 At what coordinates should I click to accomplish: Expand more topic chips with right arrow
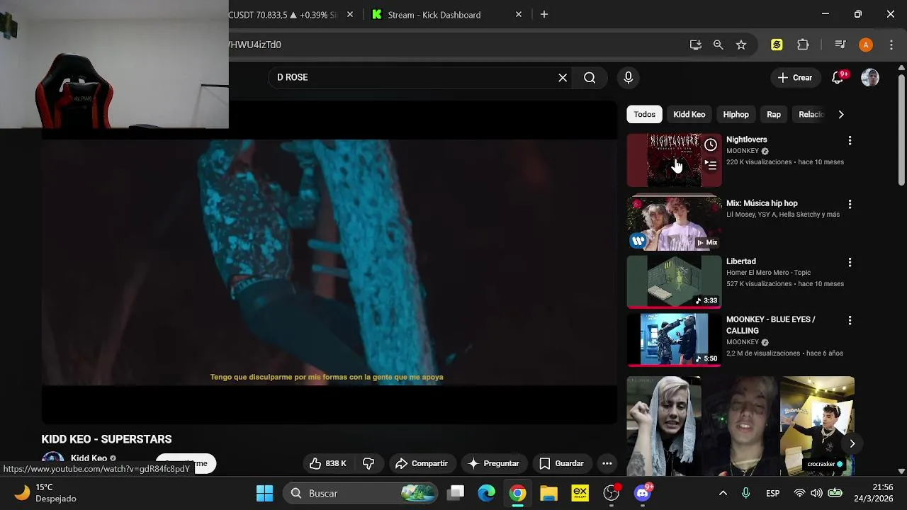[841, 114]
